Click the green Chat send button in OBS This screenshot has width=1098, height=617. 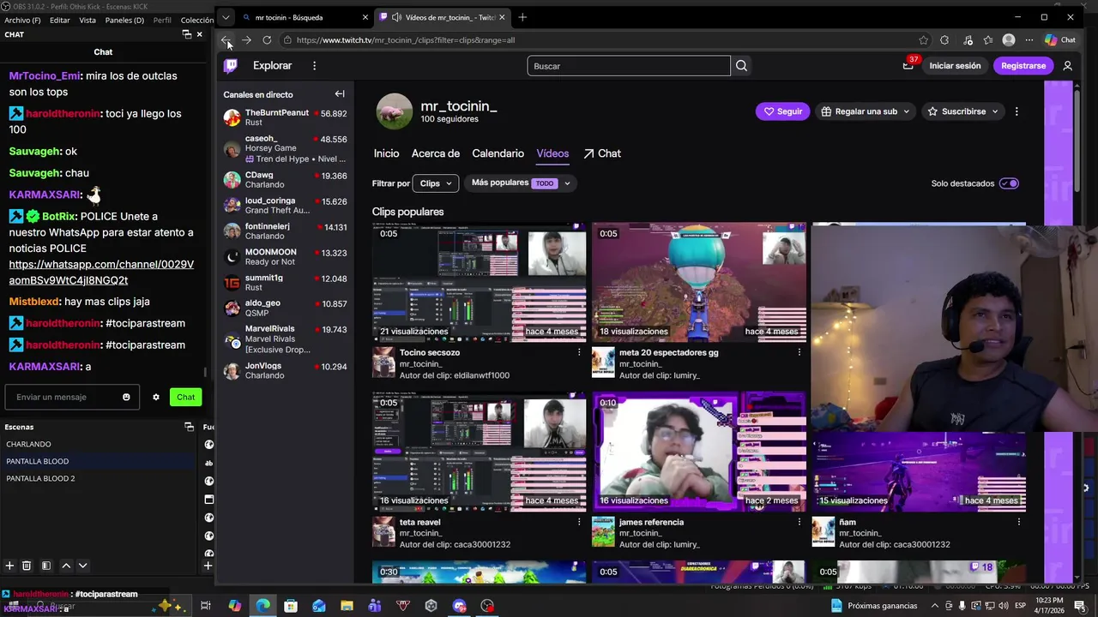point(185,397)
